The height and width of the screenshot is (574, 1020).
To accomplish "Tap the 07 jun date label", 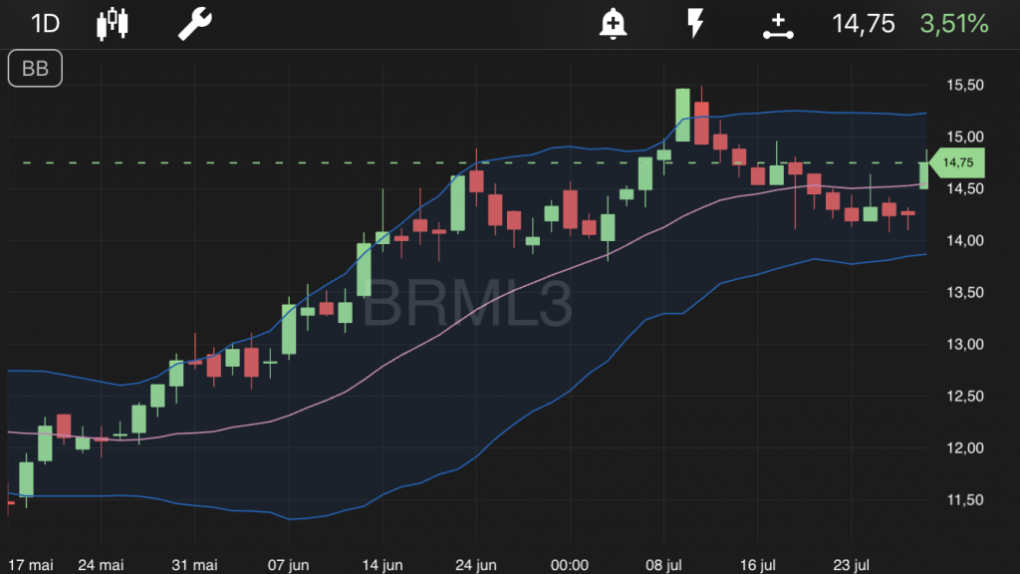I will pos(288,565).
